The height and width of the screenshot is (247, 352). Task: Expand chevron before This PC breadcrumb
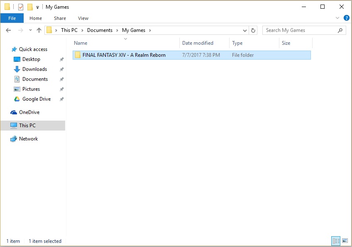point(56,31)
